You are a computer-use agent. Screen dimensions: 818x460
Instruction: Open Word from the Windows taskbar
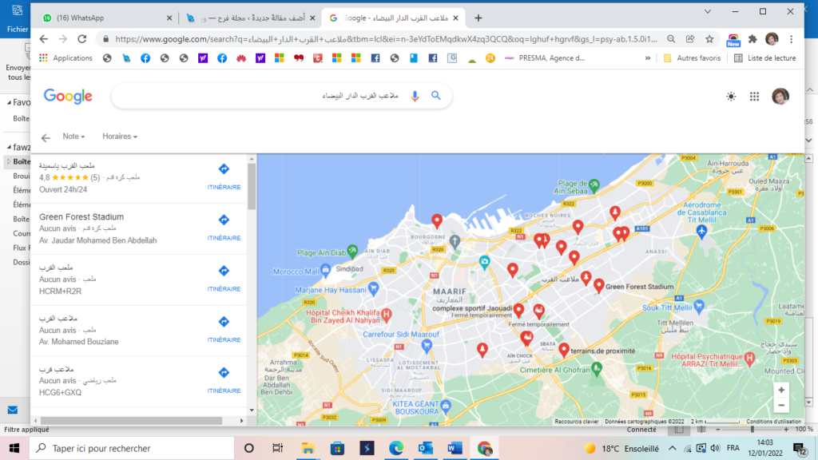point(455,448)
